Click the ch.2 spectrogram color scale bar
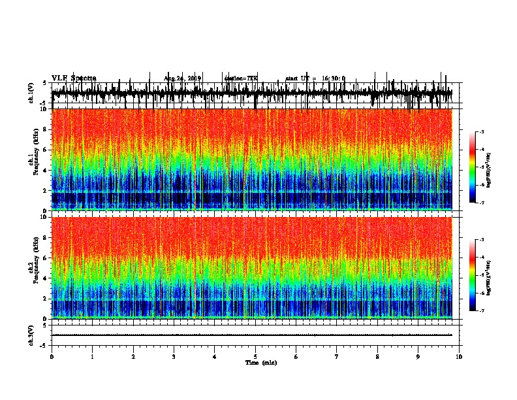 472,275
